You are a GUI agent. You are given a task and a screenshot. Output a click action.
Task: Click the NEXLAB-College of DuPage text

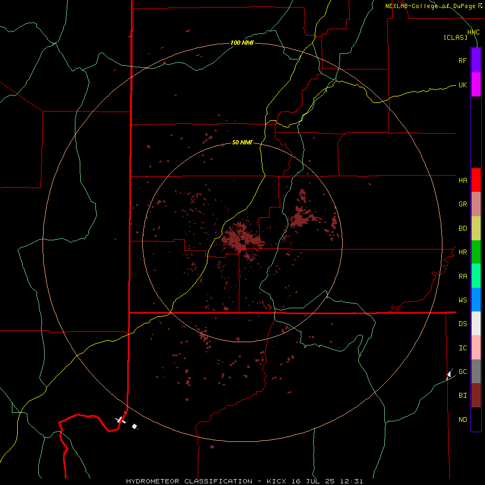pos(433,6)
